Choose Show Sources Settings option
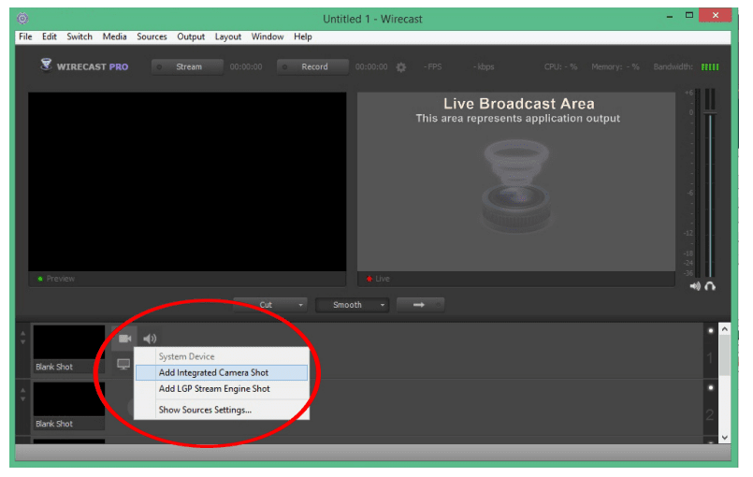 click(222, 410)
